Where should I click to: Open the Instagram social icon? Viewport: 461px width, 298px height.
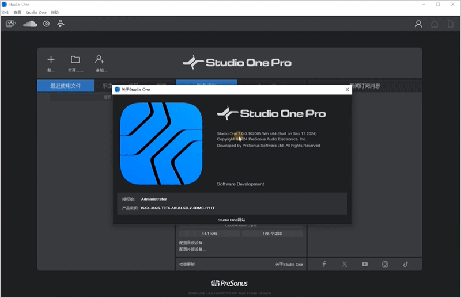385,264
